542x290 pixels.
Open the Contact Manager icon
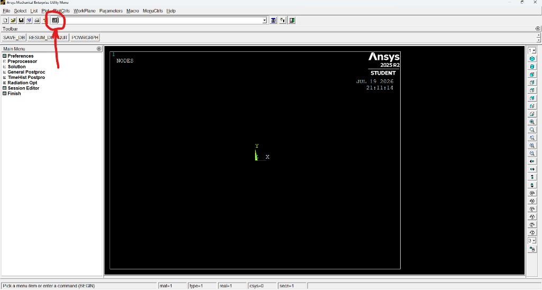pos(292,21)
